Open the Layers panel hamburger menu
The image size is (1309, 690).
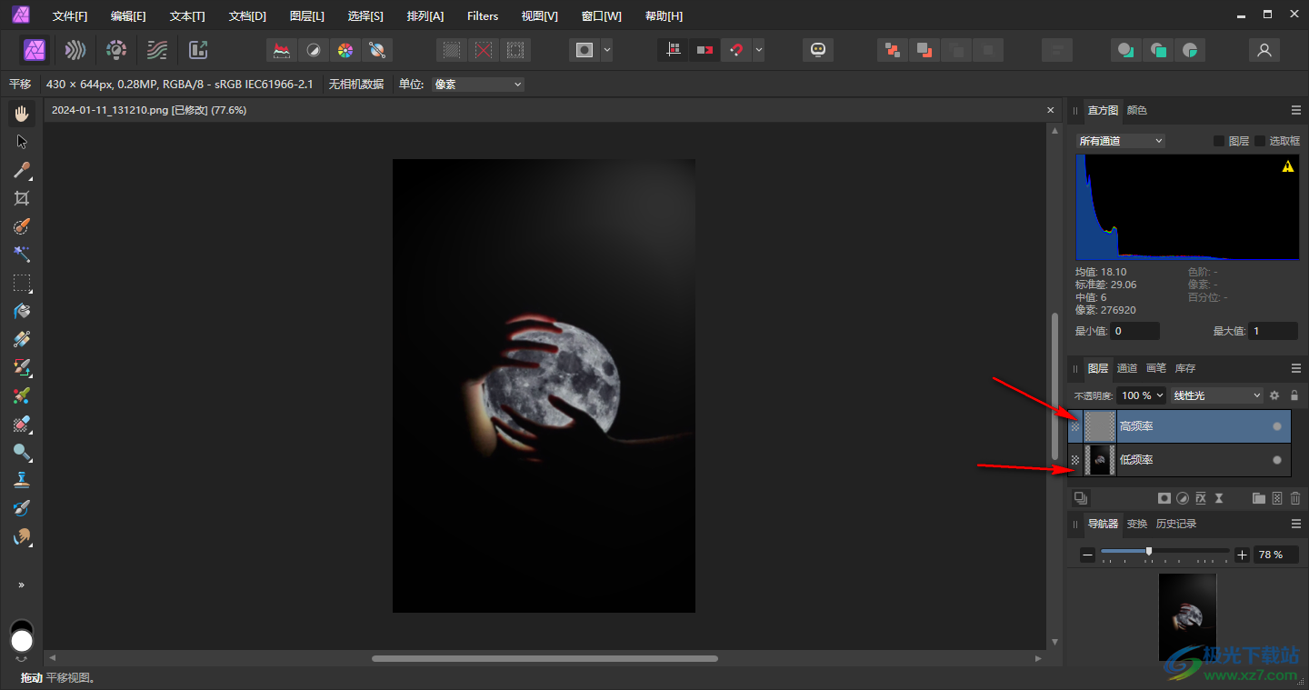click(x=1296, y=368)
